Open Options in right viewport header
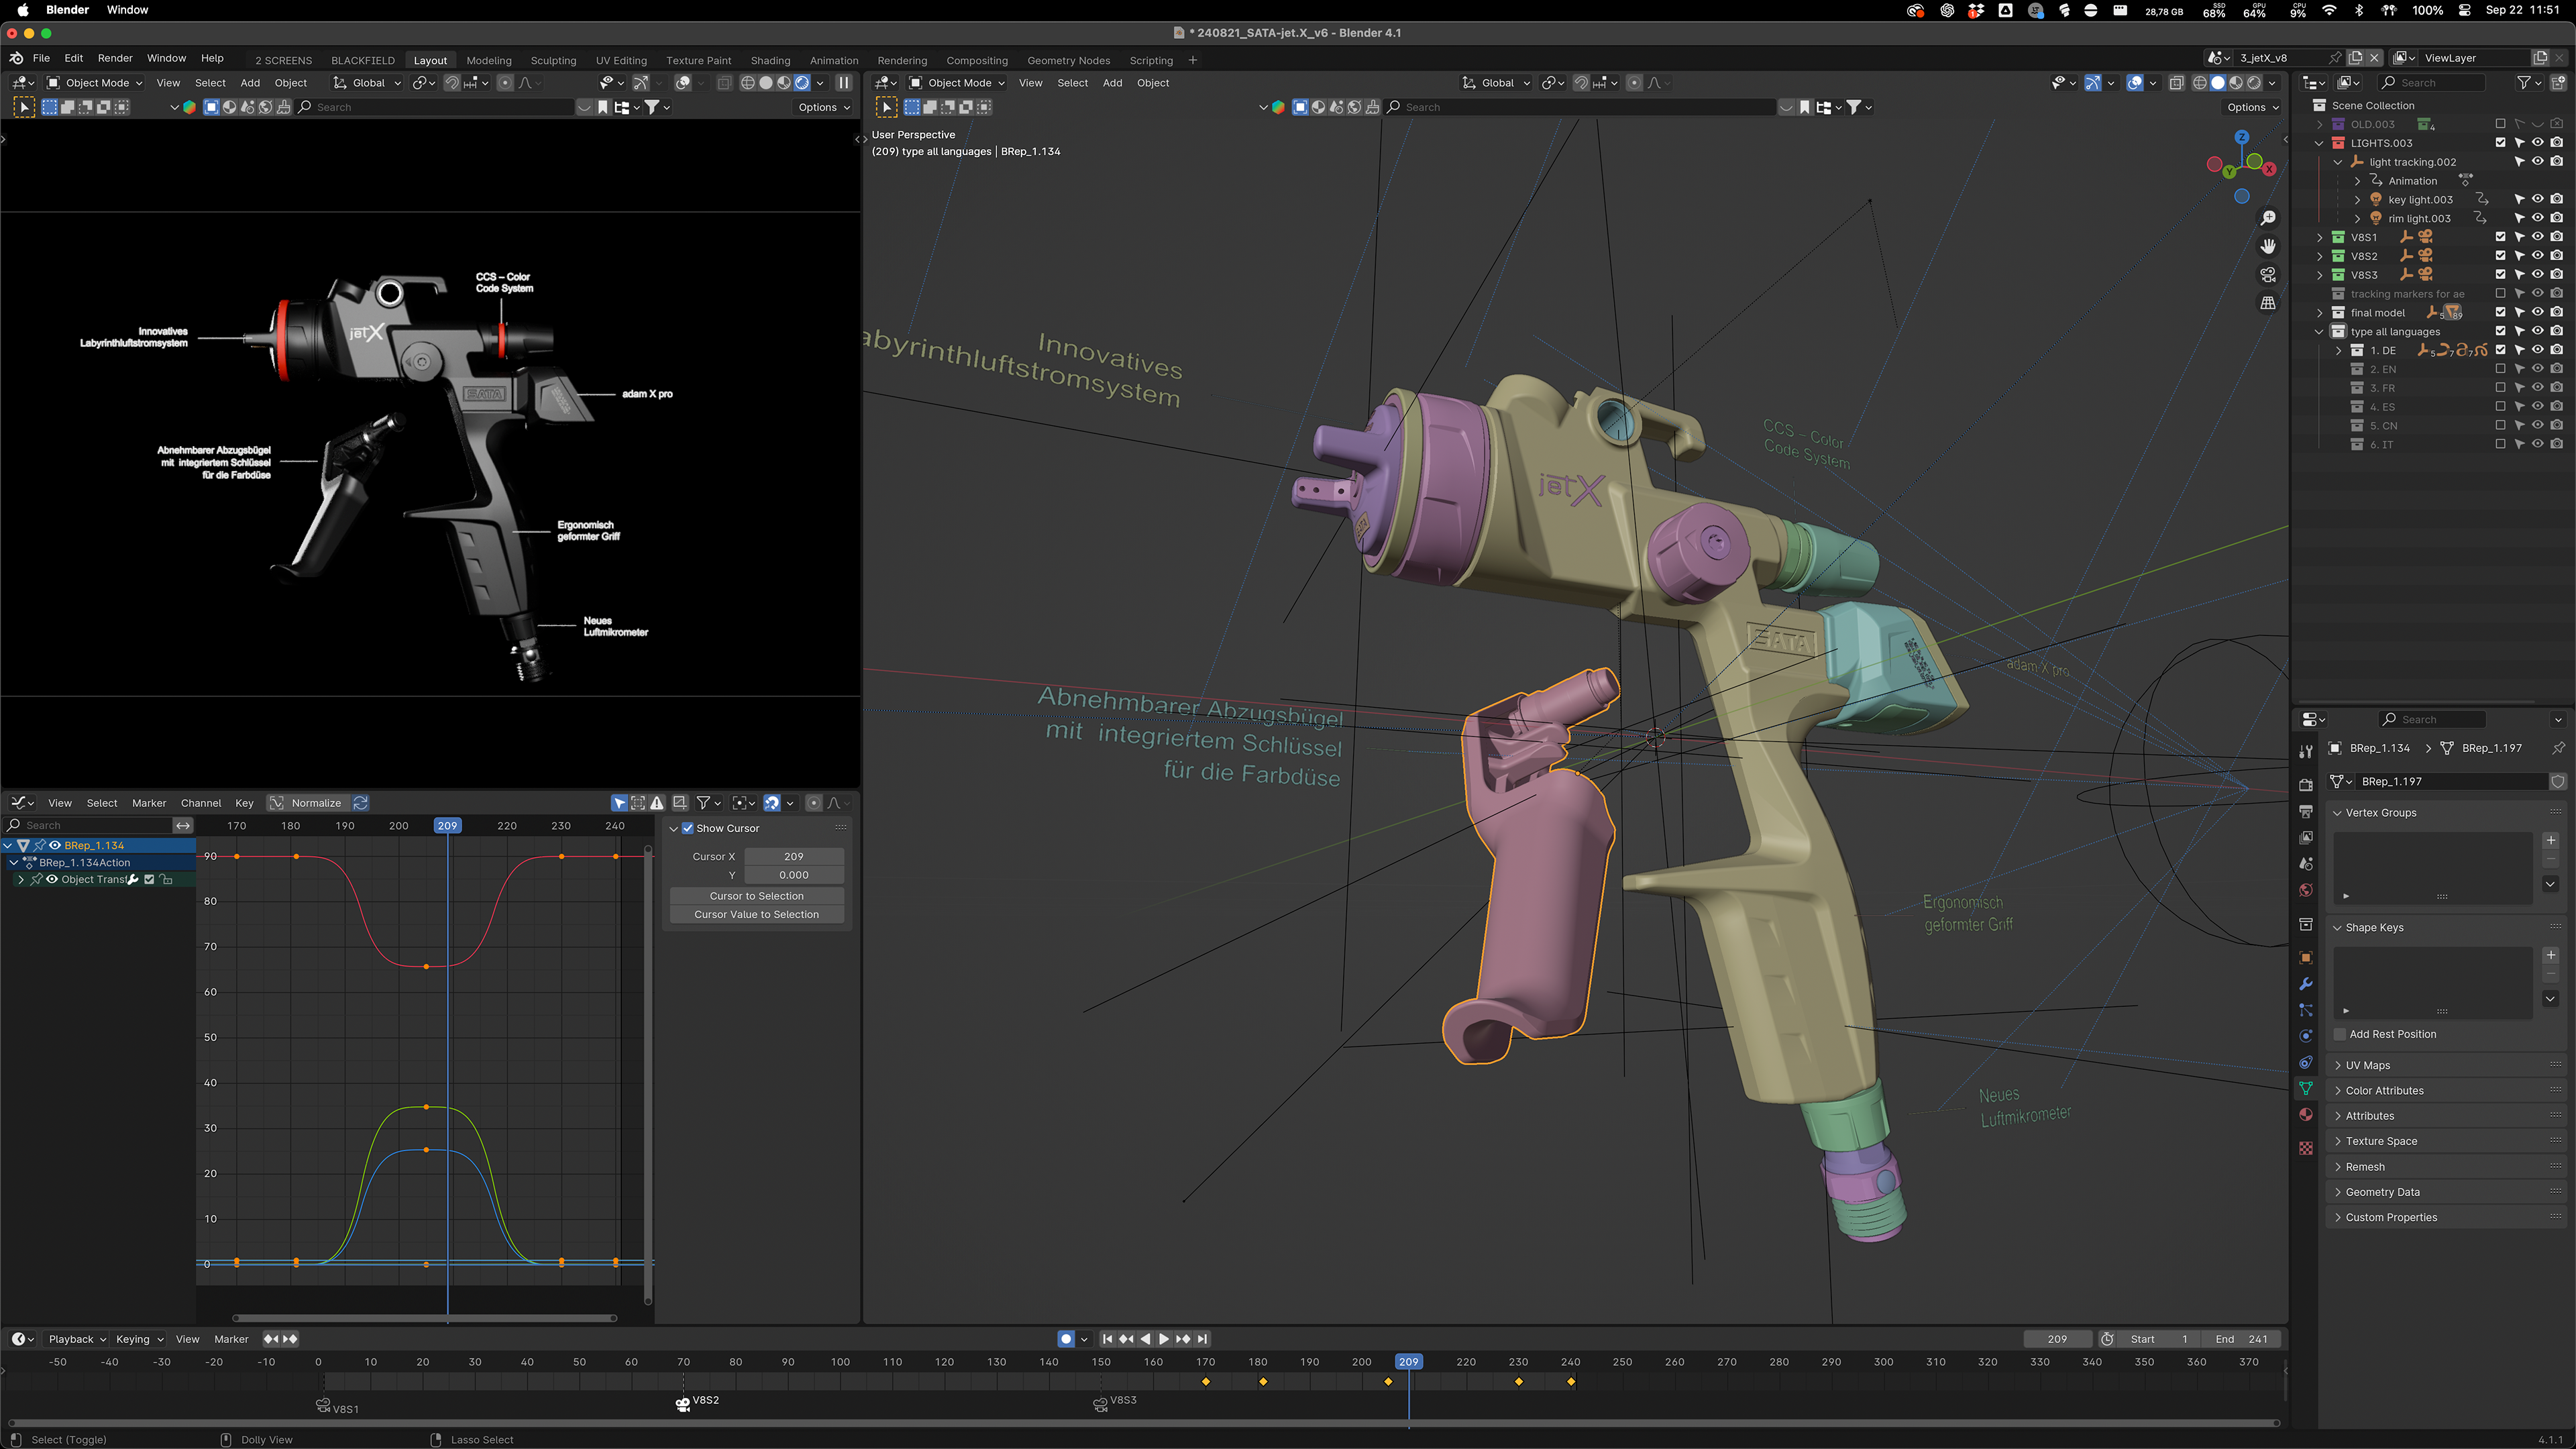Screen dimensions: 2576x1449 click(x=2252, y=107)
